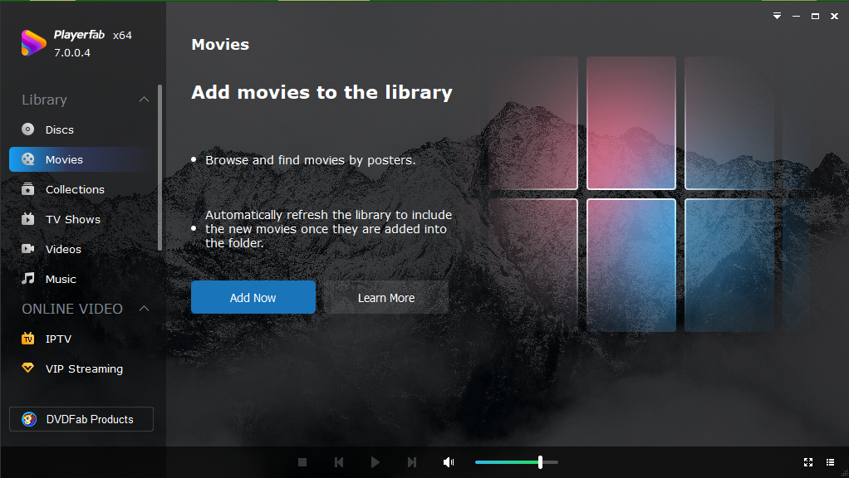Adjust the volume slider
The image size is (849, 478).
[517, 462]
